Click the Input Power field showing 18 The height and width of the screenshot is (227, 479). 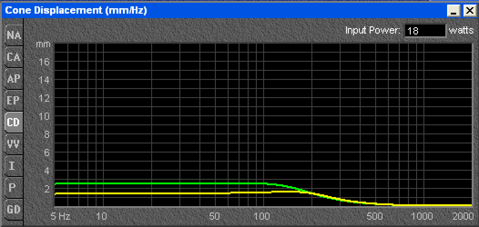tap(425, 31)
